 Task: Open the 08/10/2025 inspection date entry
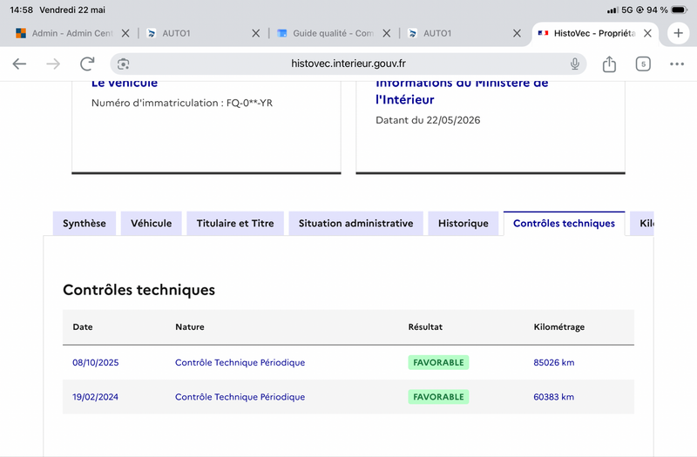(x=96, y=362)
